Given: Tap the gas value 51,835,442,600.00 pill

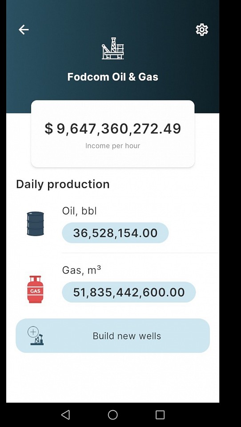Looking at the screenshot, I should [x=129, y=292].
